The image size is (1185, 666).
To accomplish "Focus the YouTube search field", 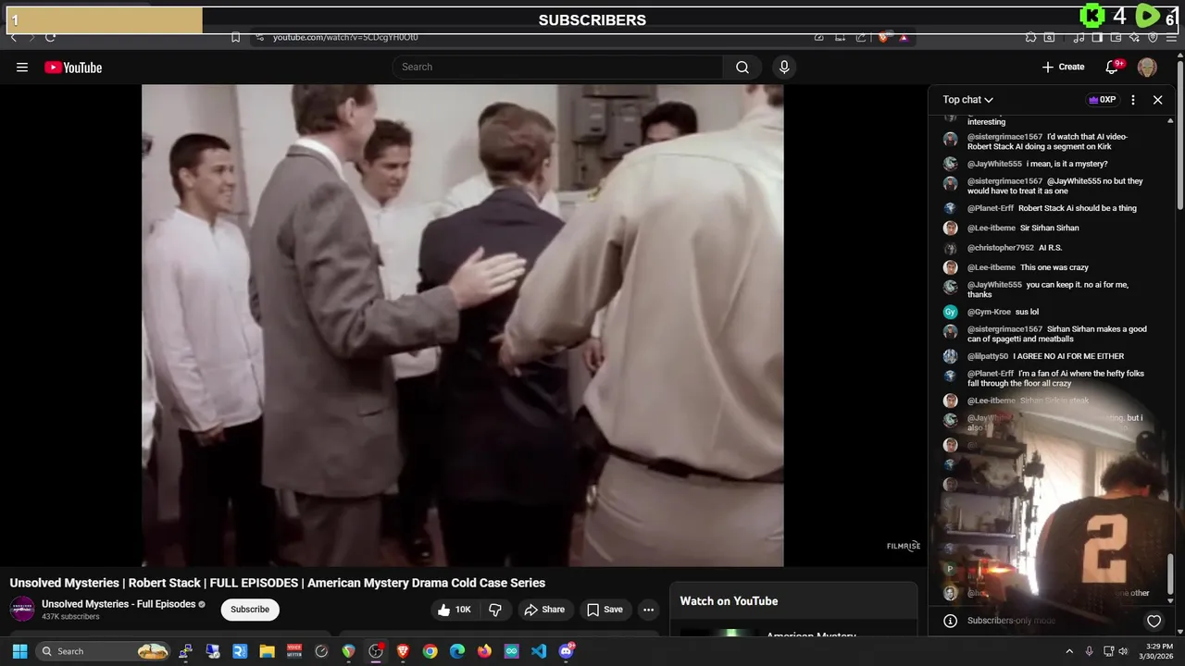I will [x=557, y=67].
